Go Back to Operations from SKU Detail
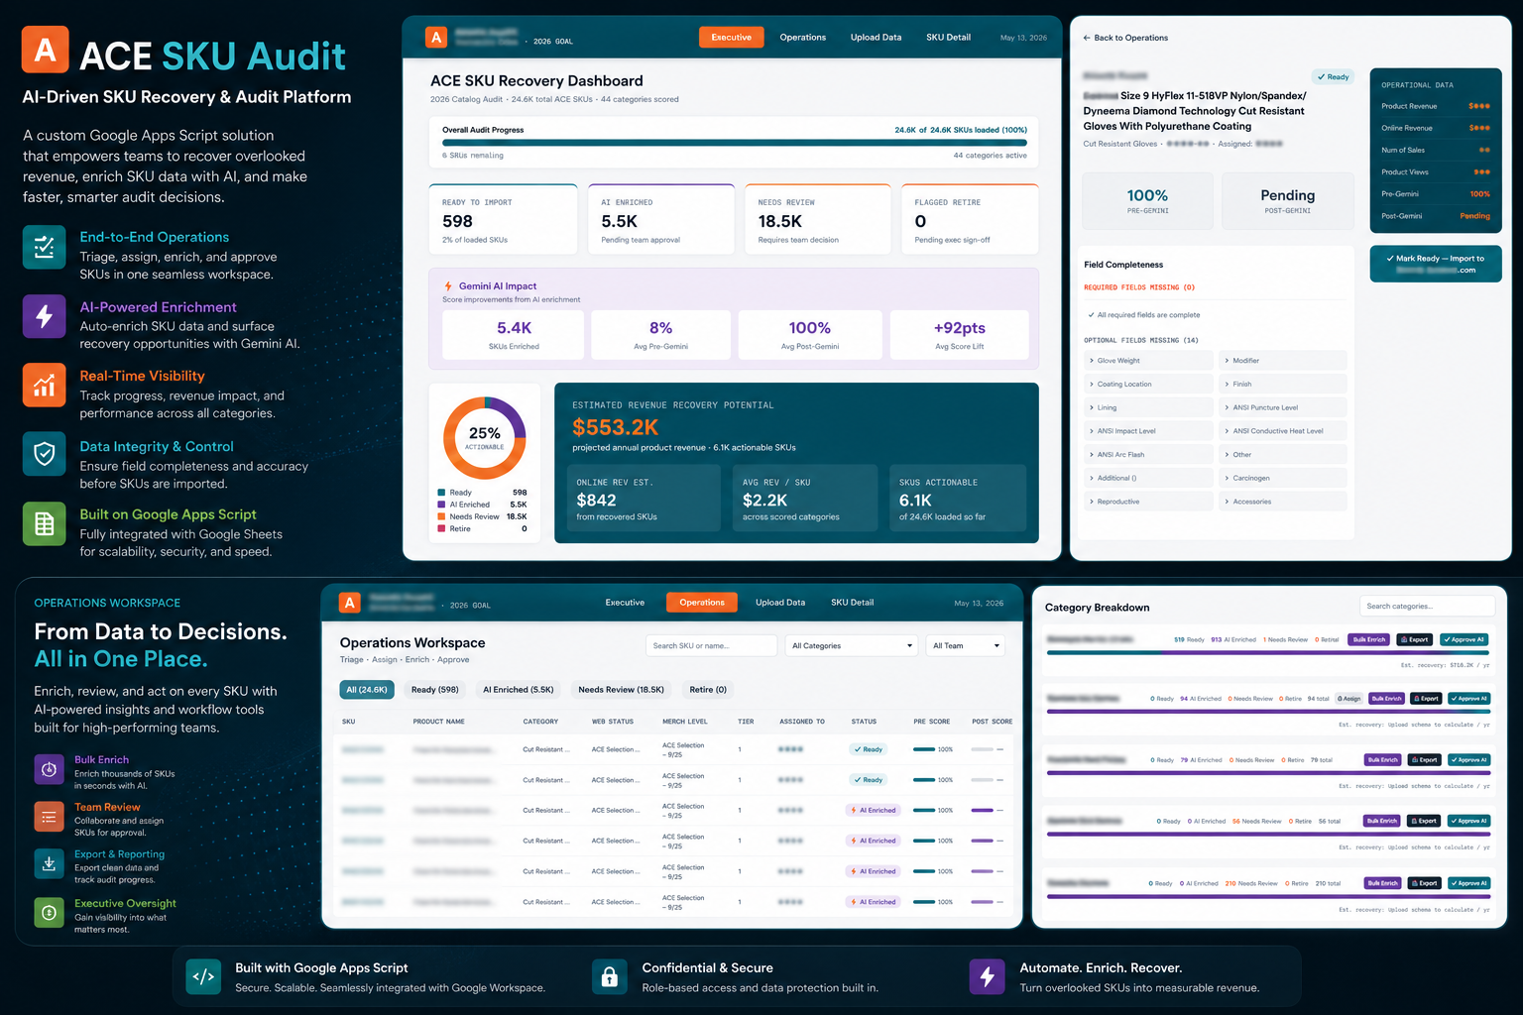 [x=1125, y=38]
